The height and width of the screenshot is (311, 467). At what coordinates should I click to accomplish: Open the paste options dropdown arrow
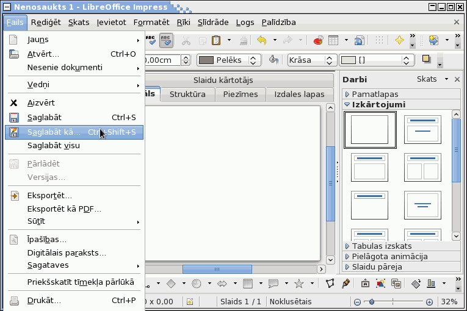[x=229, y=40]
